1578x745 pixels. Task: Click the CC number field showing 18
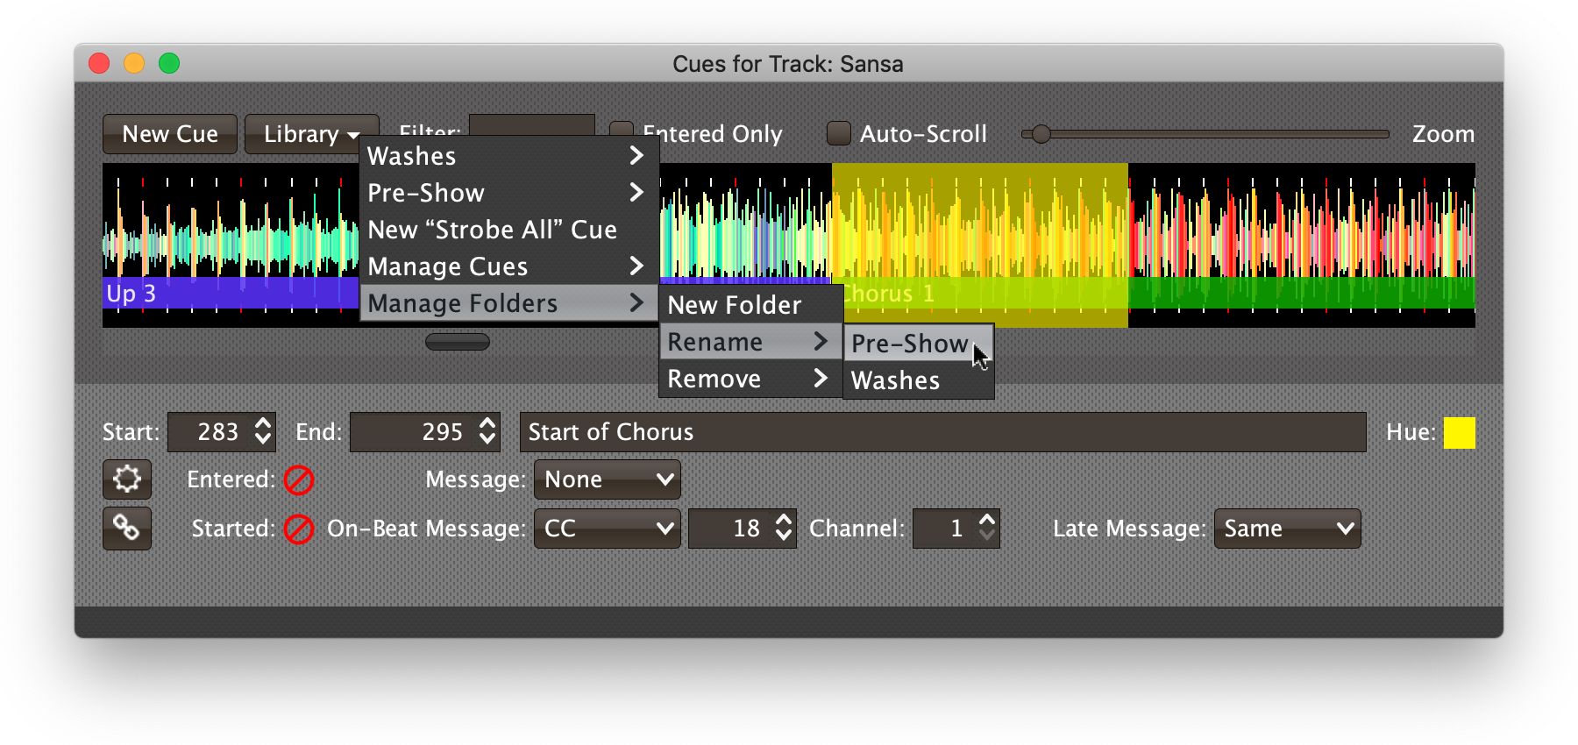coord(730,529)
